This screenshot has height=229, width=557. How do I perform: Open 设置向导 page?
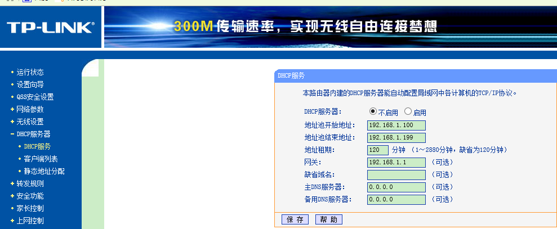pyautogui.click(x=30, y=84)
